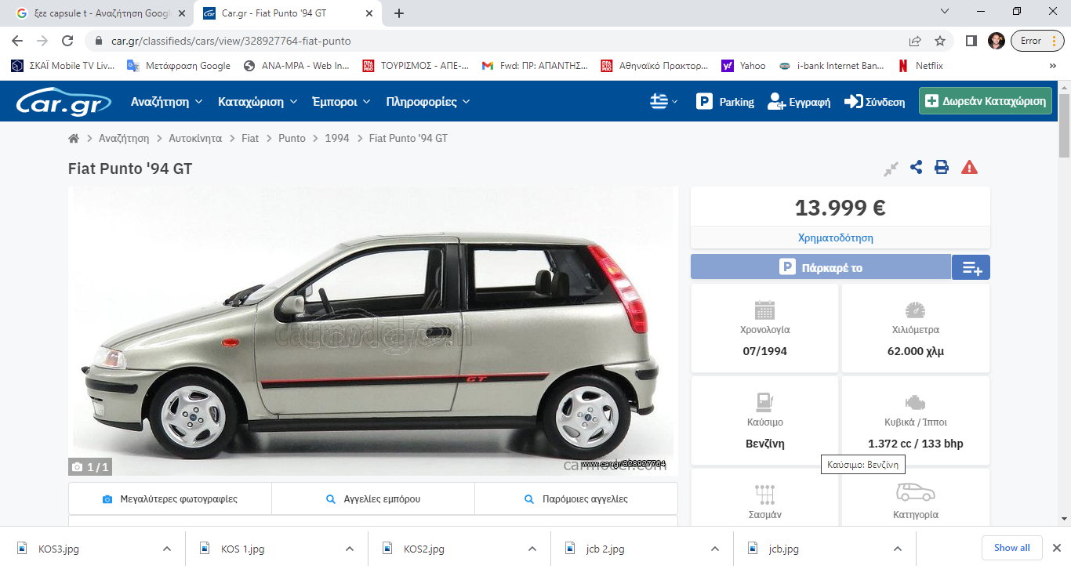Open Μετάφραση Google bookmark

[179, 66]
